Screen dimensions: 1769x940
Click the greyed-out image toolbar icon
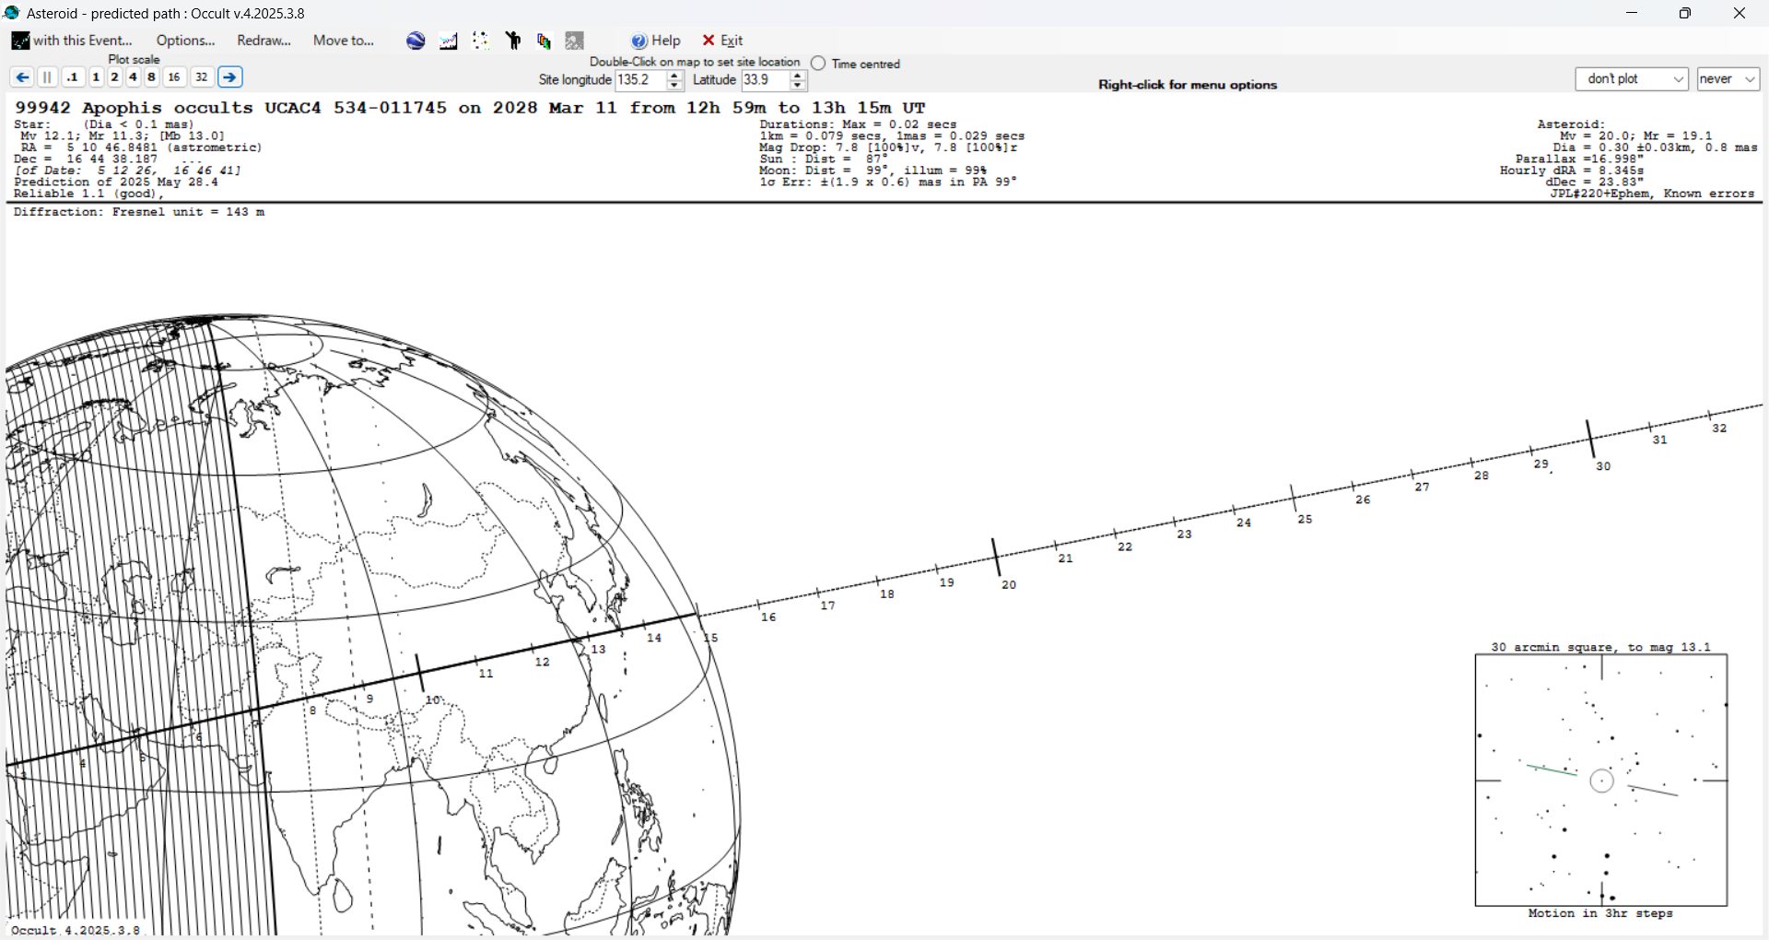tap(575, 41)
